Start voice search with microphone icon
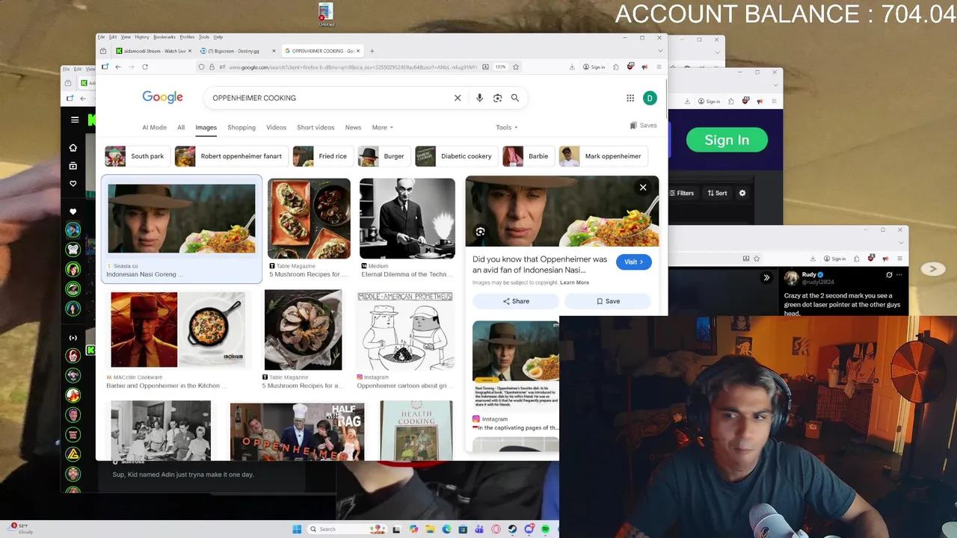The width and height of the screenshot is (957, 538). click(479, 98)
